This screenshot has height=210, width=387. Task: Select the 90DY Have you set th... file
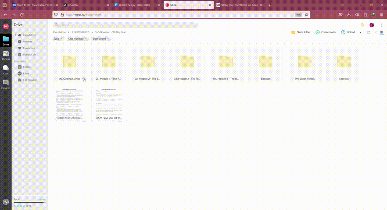(109, 104)
